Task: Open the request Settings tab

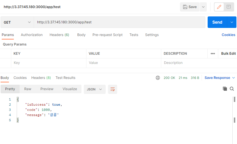Action: (152, 35)
